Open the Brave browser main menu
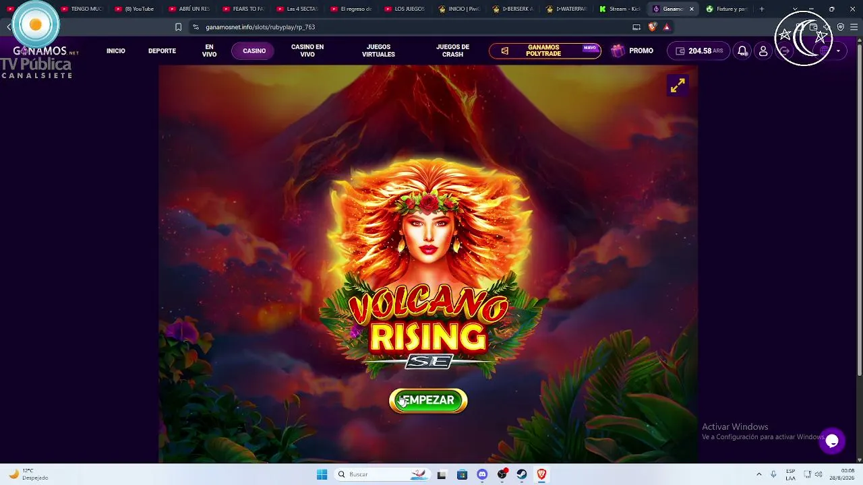Screen dimensions: 863x485 (854, 27)
